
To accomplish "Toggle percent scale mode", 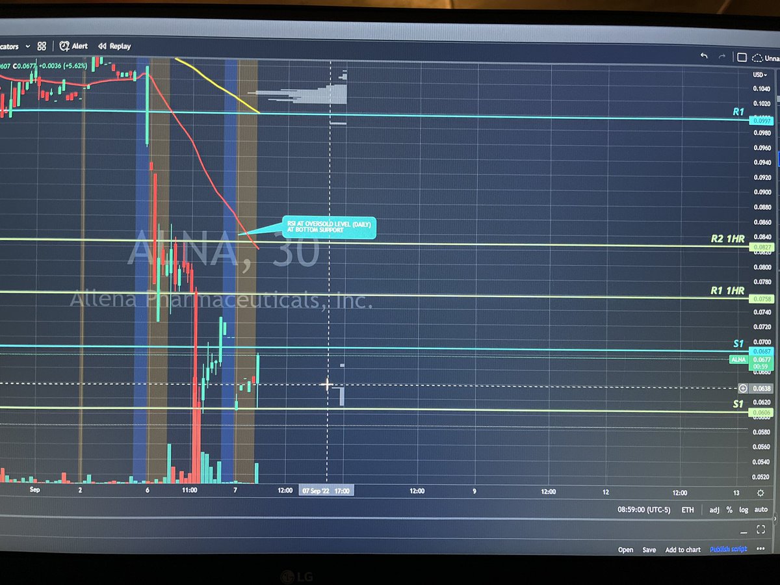I will [729, 510].
